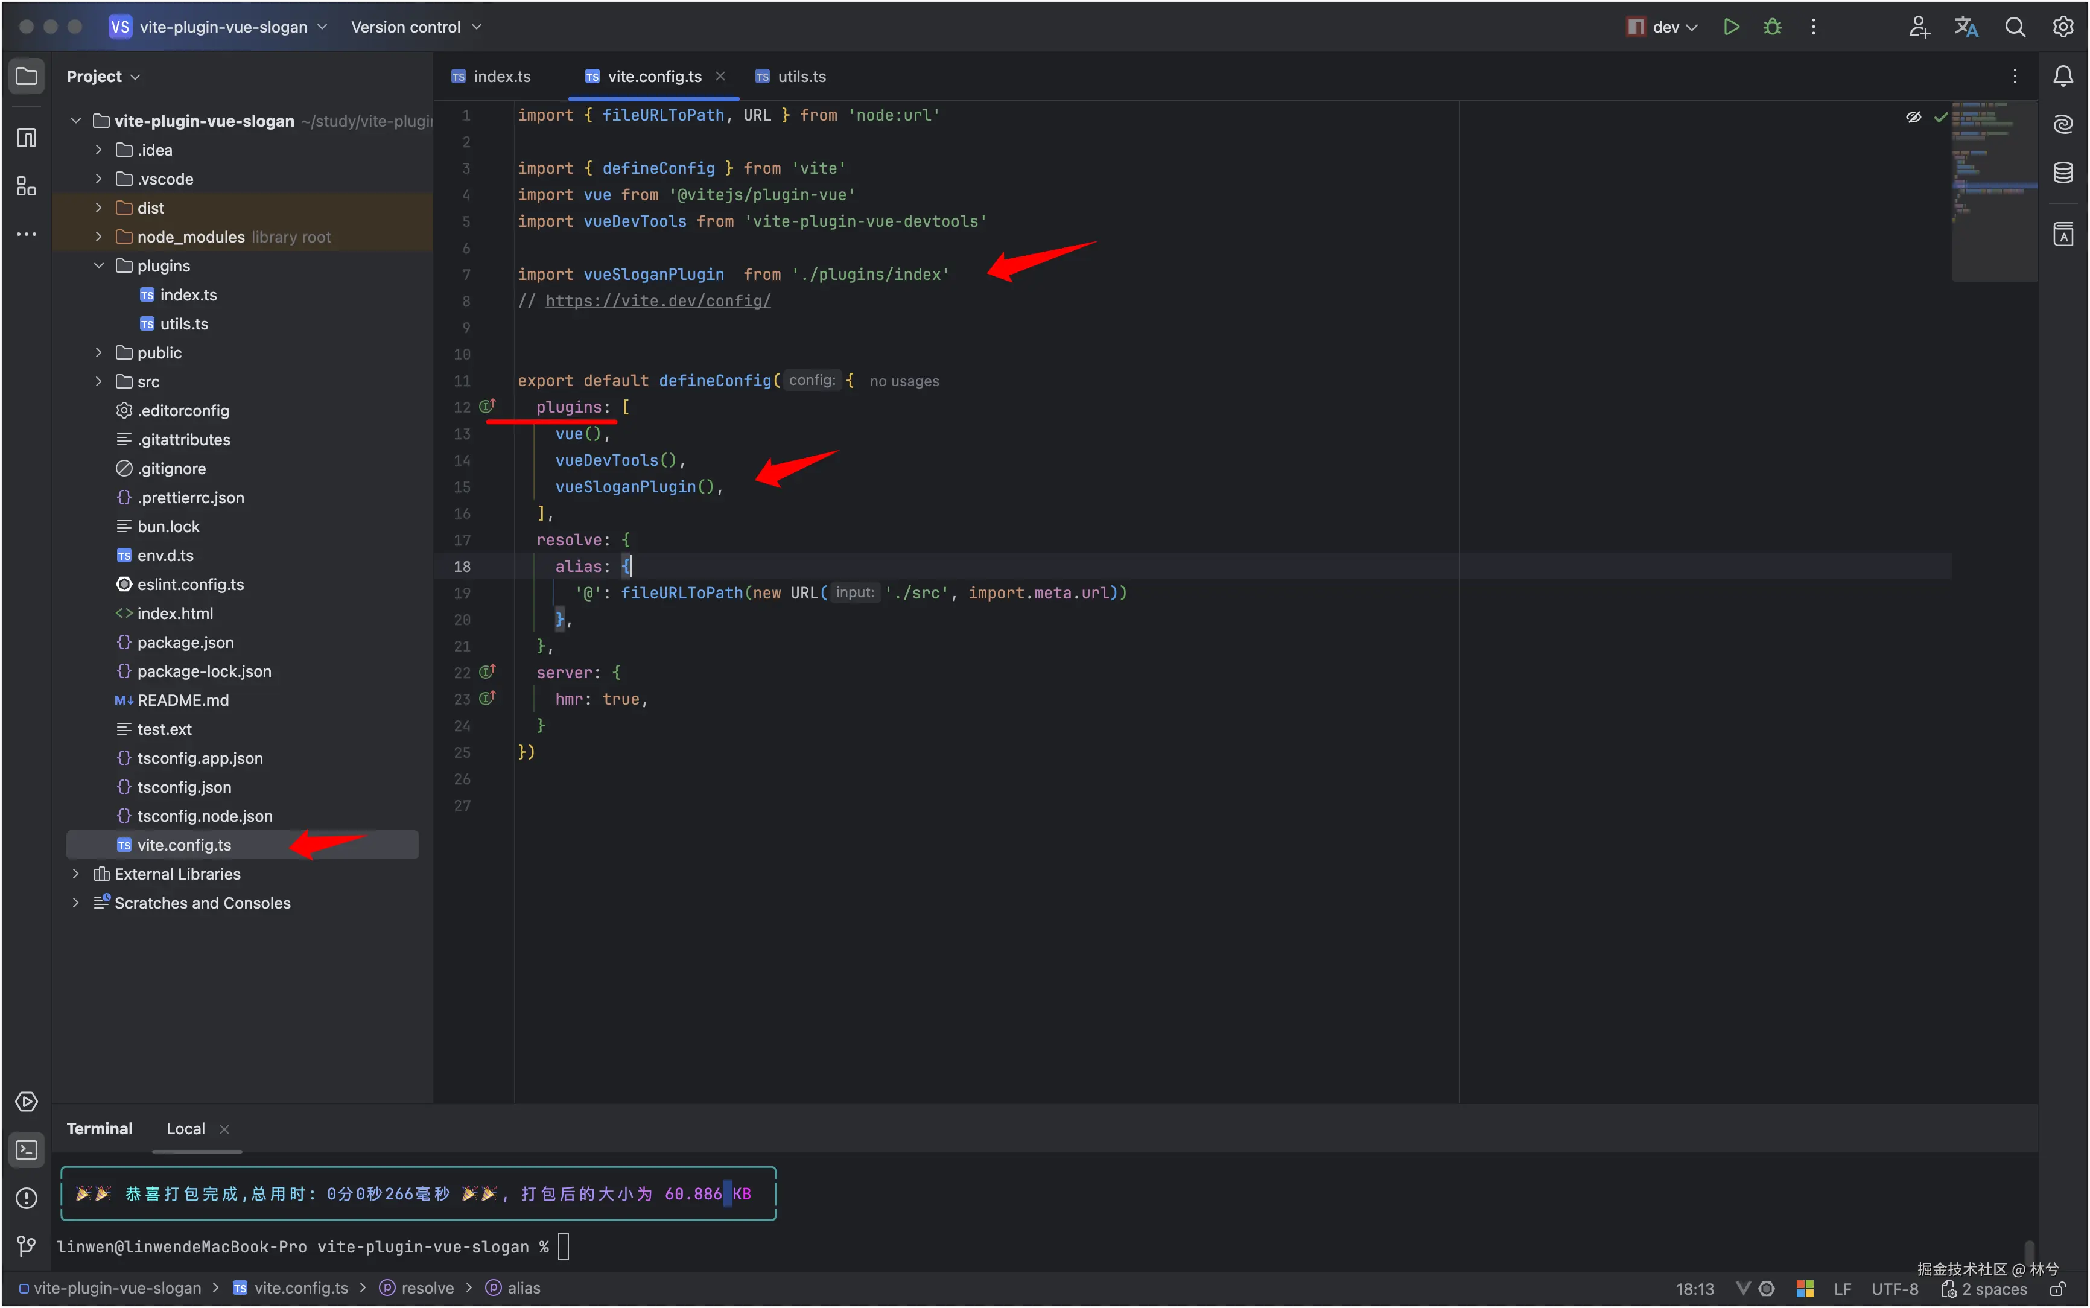The height and width of the screenshot is (1308, 2090).
Task: Collapse the plugins folder
Action: pyautogui.click(x=98, y=265)
